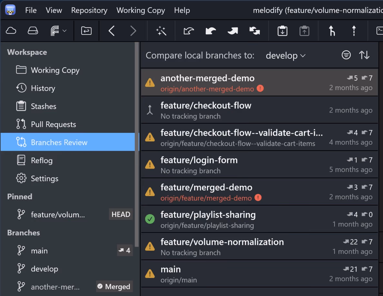Open Reflog in the sidebar
The height and width of the screenshot is (296, 383).
[68, 161]
